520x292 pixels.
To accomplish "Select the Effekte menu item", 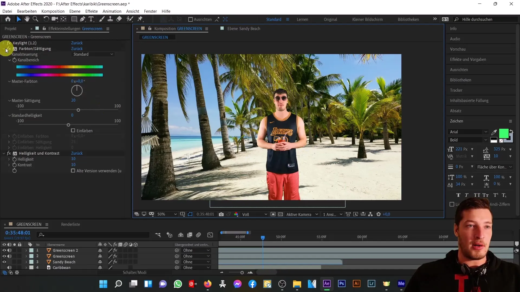I will (92, 11).
